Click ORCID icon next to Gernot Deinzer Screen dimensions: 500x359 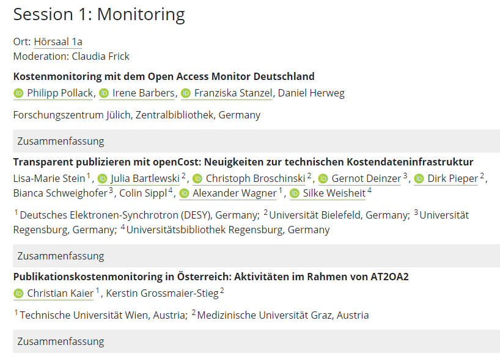pos(323,179)
